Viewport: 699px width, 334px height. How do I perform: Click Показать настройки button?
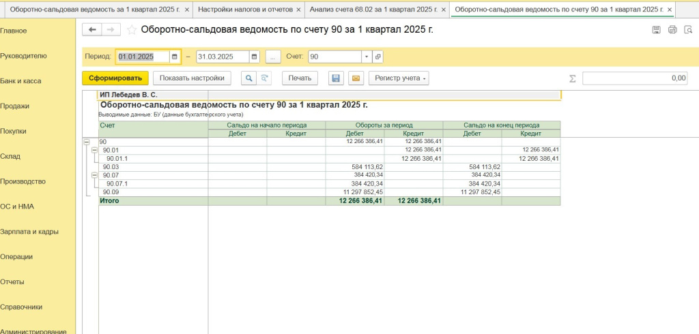(192, 78)
